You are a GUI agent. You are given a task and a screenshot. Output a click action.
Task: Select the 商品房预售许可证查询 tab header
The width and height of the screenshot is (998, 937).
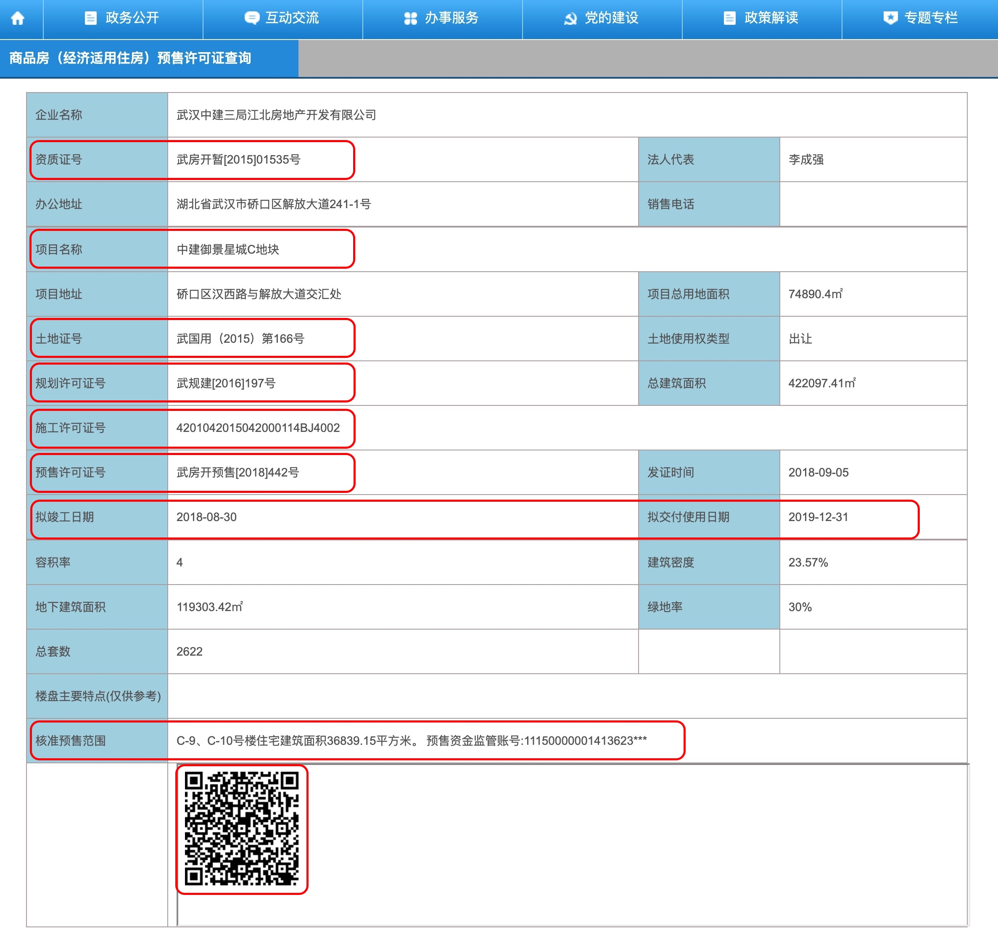point(130,58)
